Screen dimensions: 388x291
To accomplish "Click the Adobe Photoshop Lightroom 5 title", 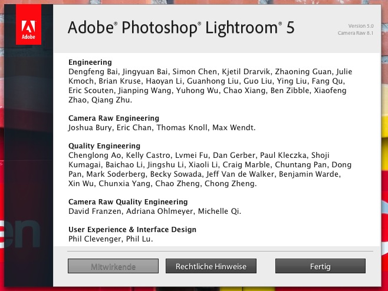I will pos(182,28).
